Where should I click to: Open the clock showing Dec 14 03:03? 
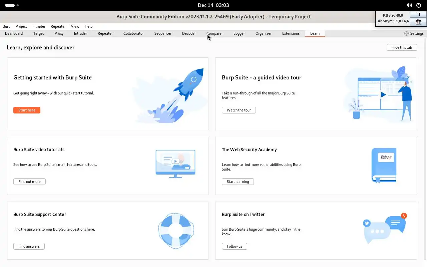[213, 5]
